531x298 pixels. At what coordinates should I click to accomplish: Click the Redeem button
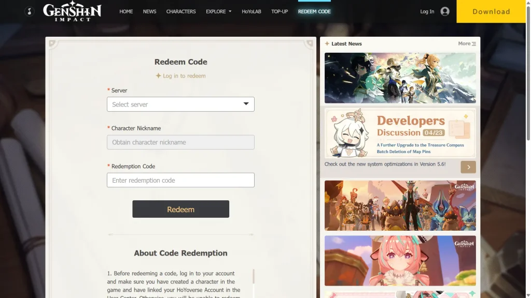(180, 209)
